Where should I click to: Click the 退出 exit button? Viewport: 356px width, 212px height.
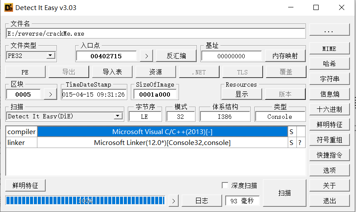pyautogui.click(x=329, y=201)
